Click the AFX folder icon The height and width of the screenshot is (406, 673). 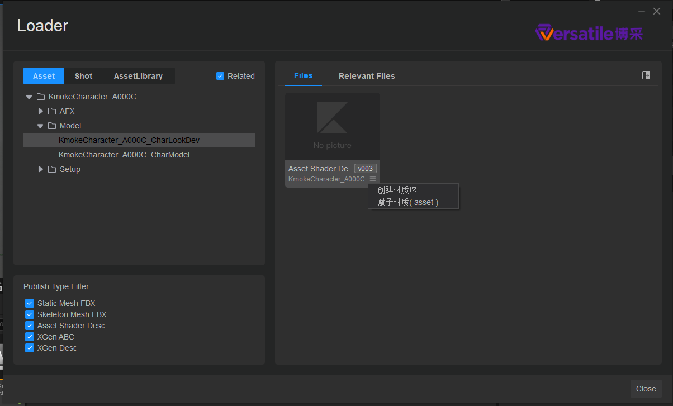52,111
